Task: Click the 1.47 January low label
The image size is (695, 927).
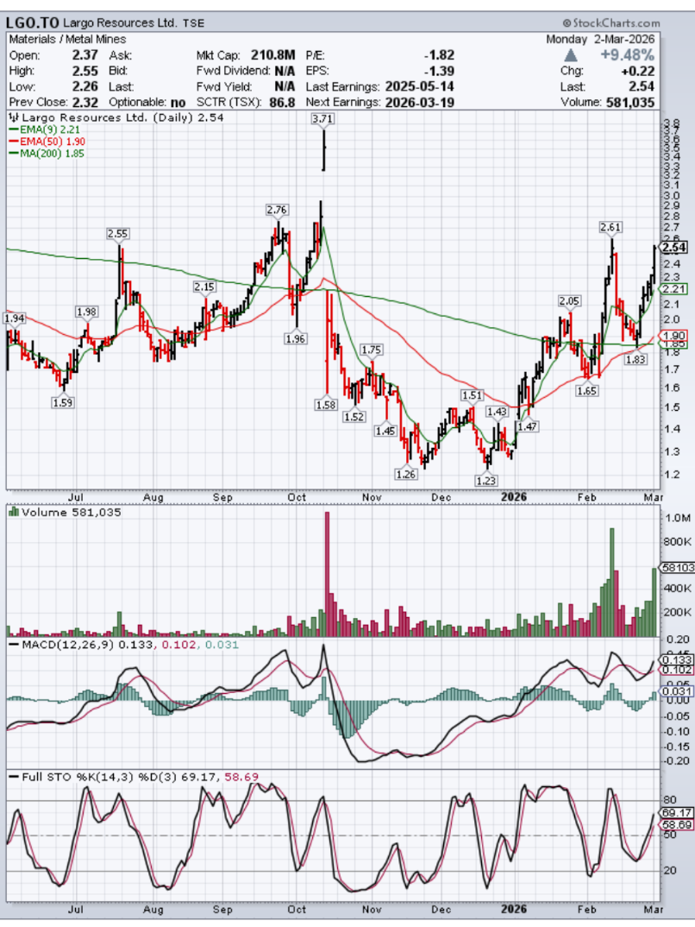Action: pyautogui.click(x=528, y=426)
